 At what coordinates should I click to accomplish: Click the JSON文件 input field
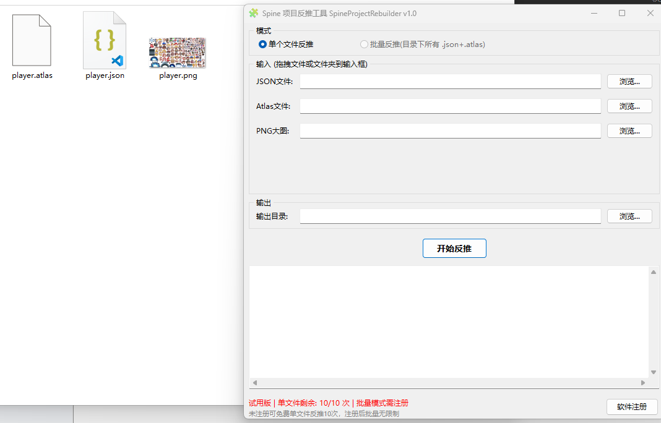450,81
